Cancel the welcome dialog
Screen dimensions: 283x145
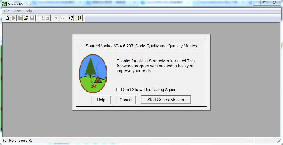126,100
